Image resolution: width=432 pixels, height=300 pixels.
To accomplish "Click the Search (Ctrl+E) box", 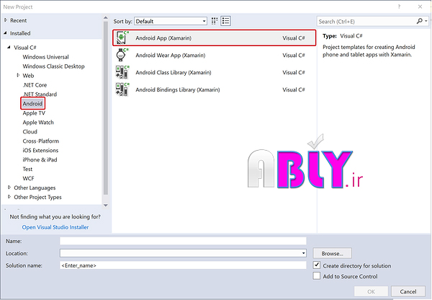I will (366, 21).
